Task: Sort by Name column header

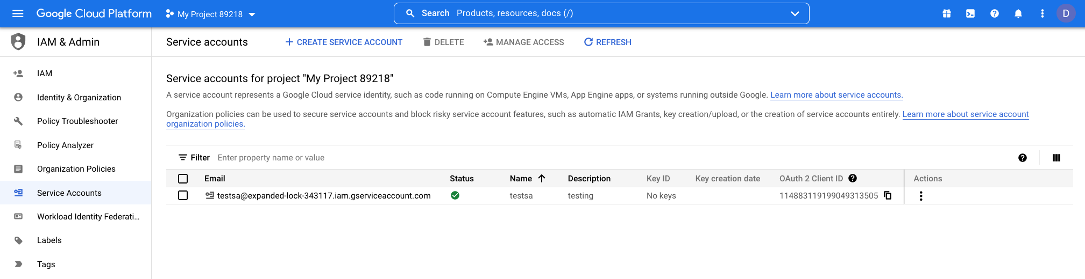Action: (x=521, y=179)
